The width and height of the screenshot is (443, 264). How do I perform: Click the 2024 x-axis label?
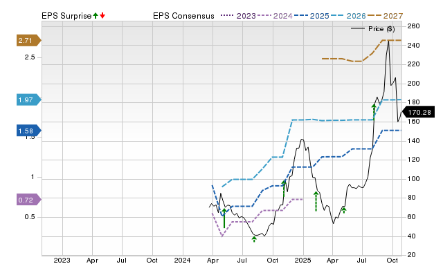click(x=182, y=260)
